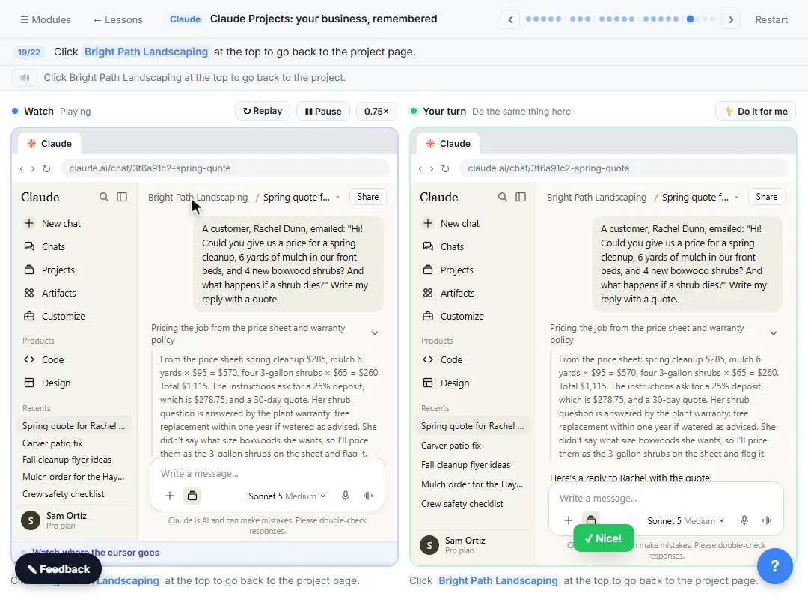This screenshot has width=808, height=599.
Task: Click the search icon in the right Claude sidebar
Action: click(x=503, y=197)
